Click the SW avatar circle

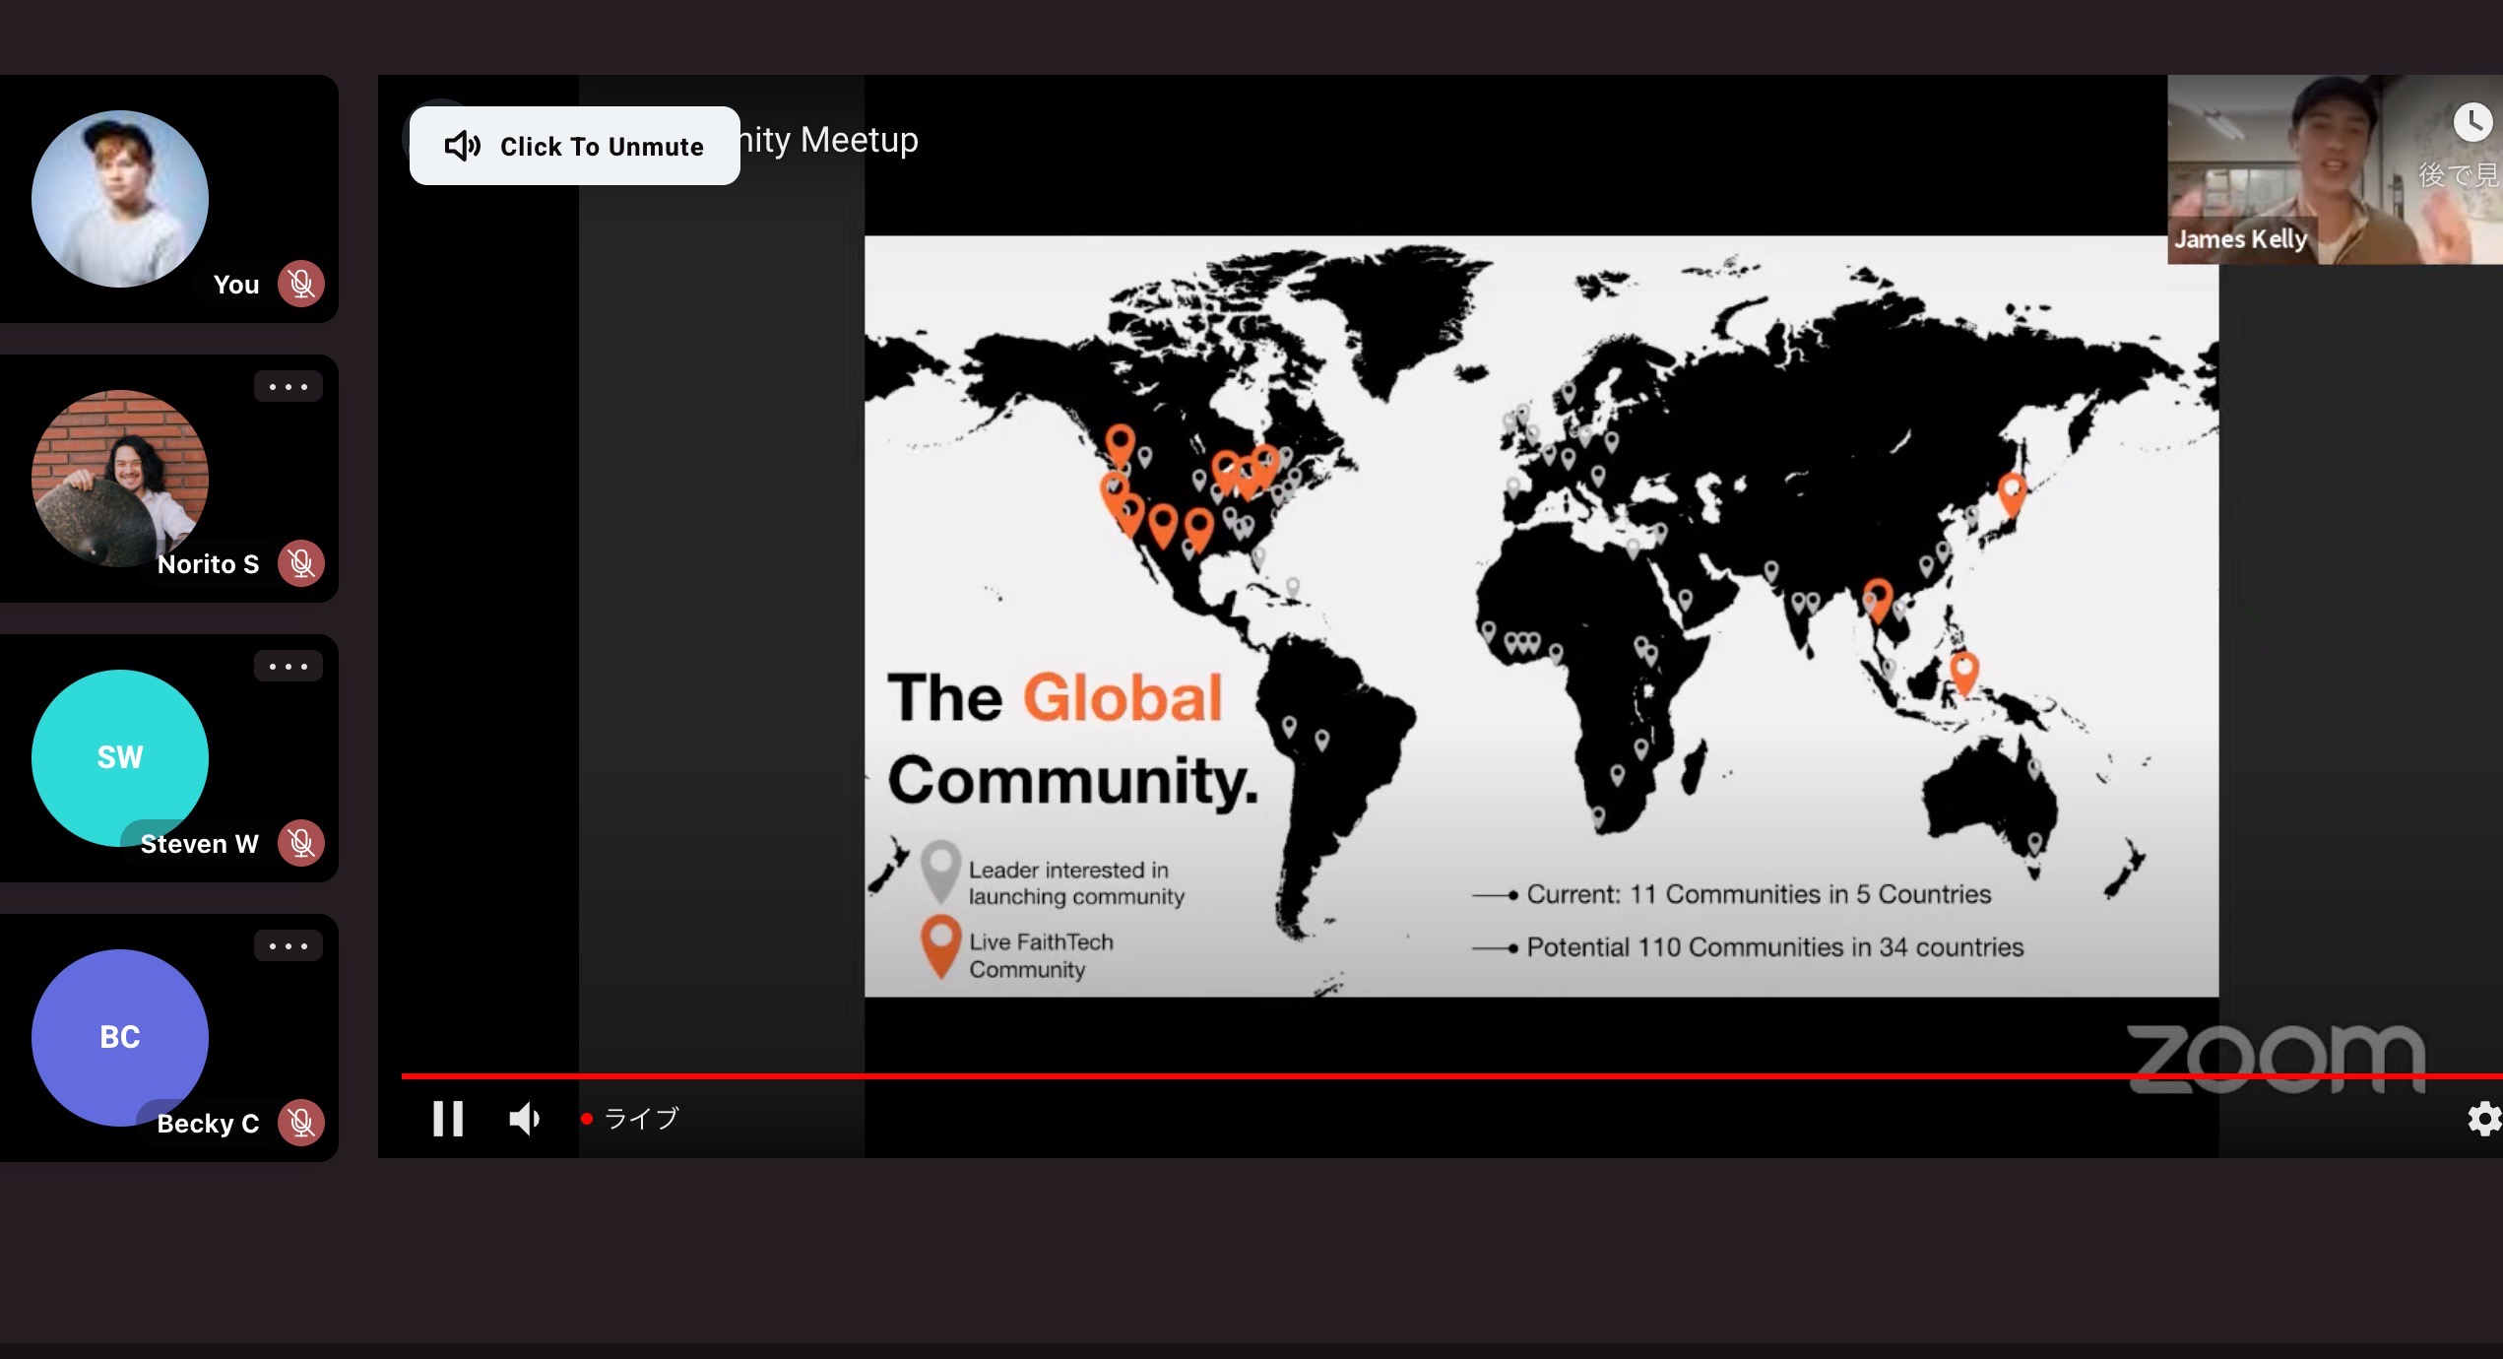[x=120, y=757]
